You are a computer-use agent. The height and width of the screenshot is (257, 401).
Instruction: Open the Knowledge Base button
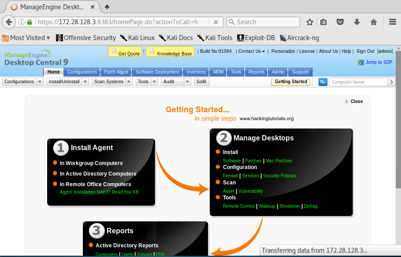tap(170, 51)
